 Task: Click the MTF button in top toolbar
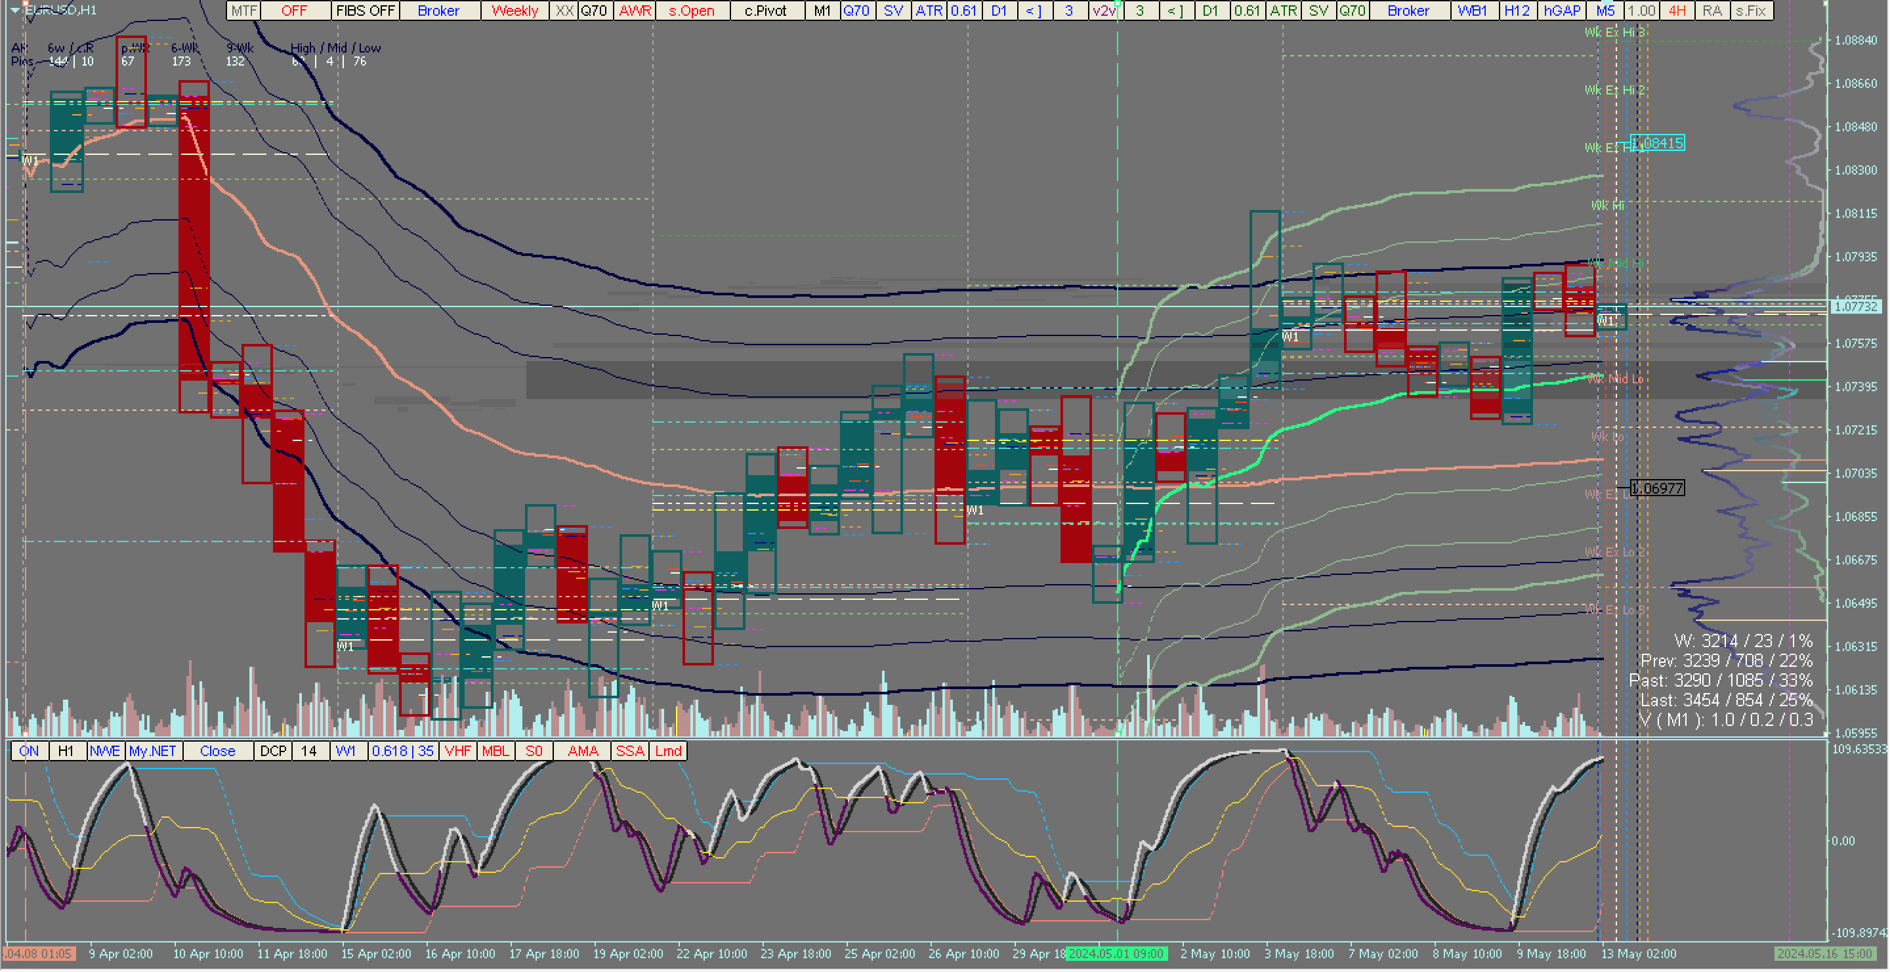click(243, 11)
